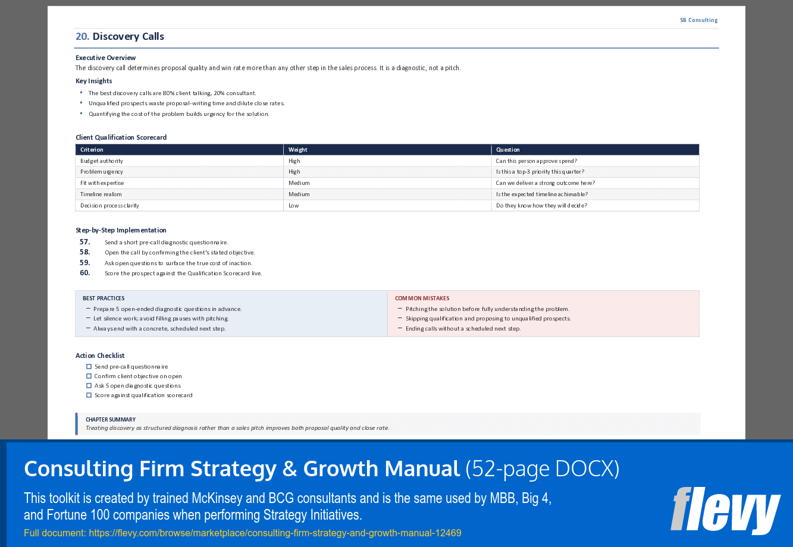Click the 'Key Insights' heading

tap(93, 81)
